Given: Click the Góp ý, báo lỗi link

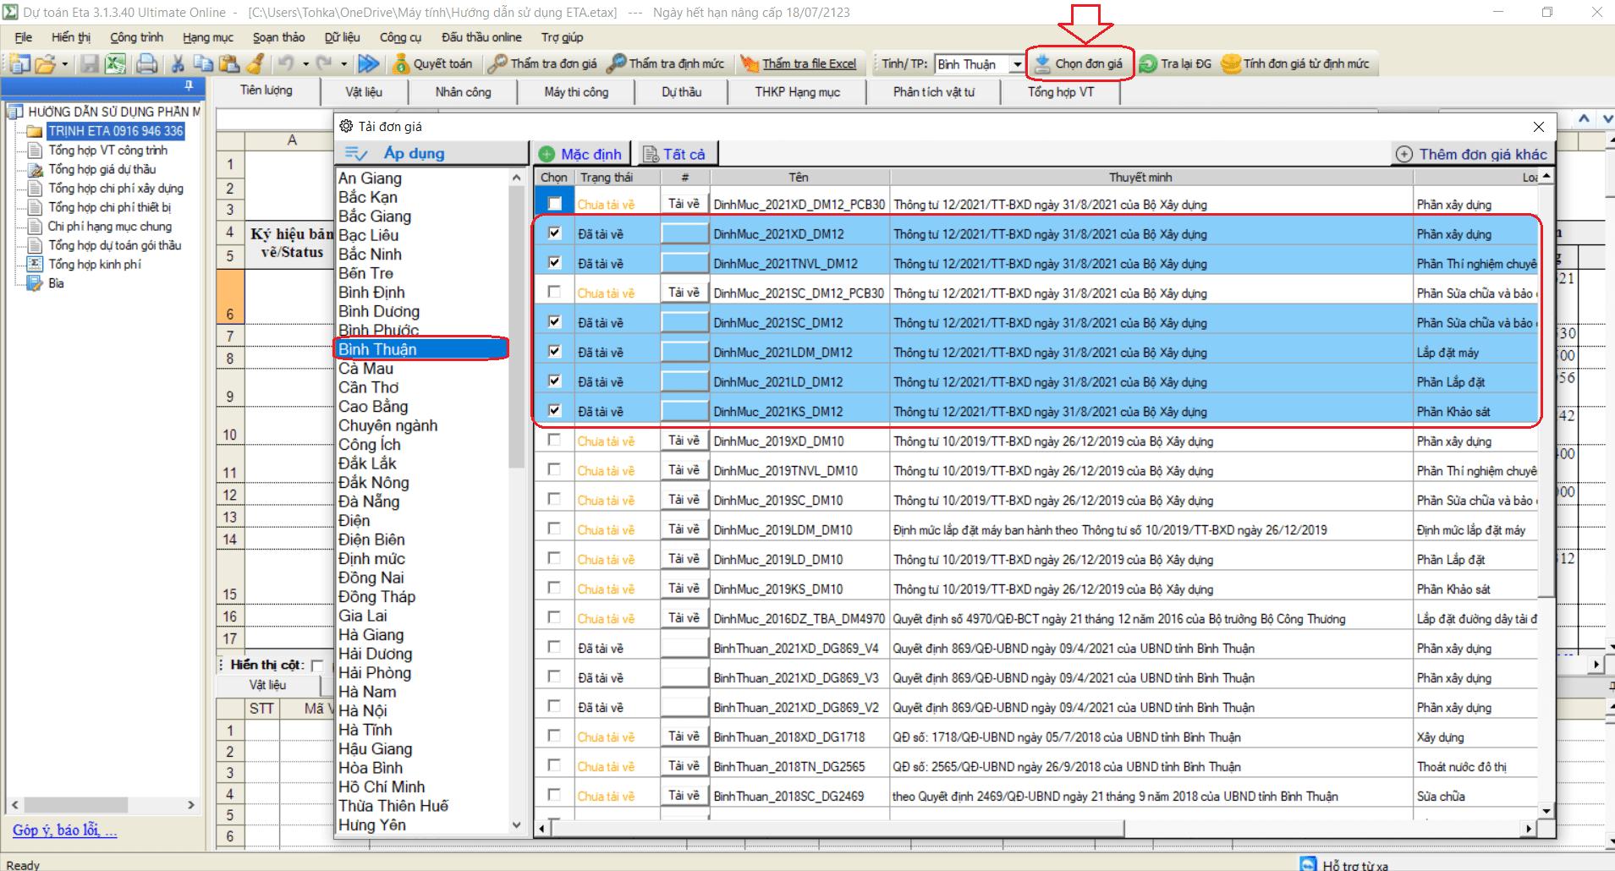Looking at the screenshot, I should [64, 830].
